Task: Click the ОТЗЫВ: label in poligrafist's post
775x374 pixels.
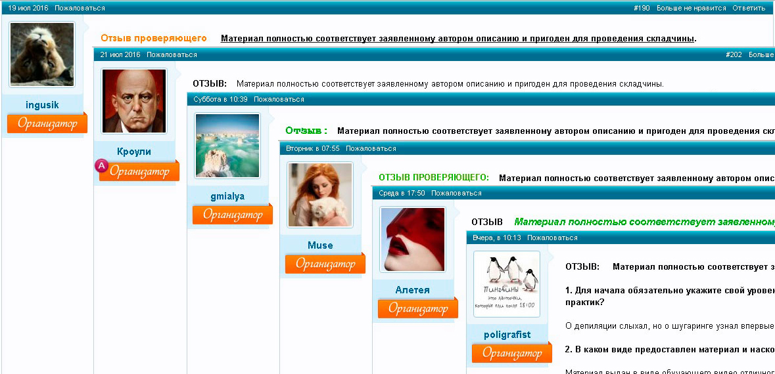Action: tap(582, 267)
